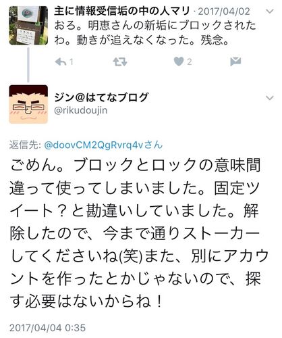Select the main reply tweet text
This screenshot has height=338, width=282.
click(x=139, y=233)
